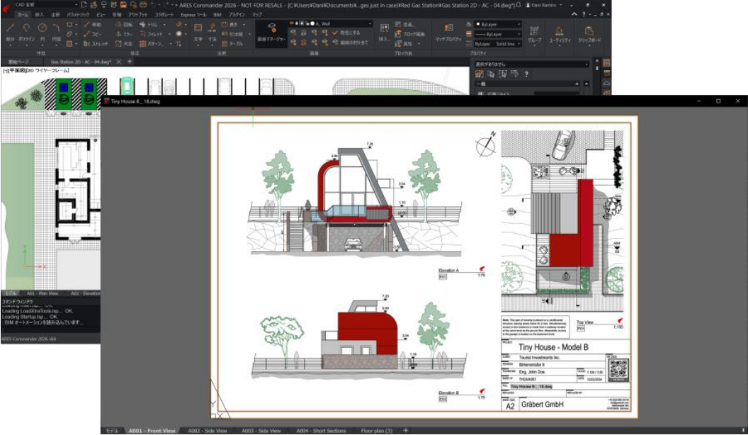Click the notification bell icon
Screen dimensions: 748x435
518,4
